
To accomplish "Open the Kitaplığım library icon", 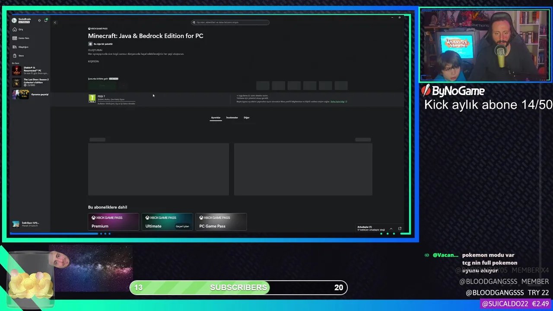I will 15,47.
